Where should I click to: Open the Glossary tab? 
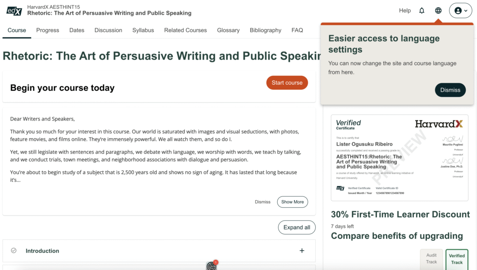(x=228, y=30)
